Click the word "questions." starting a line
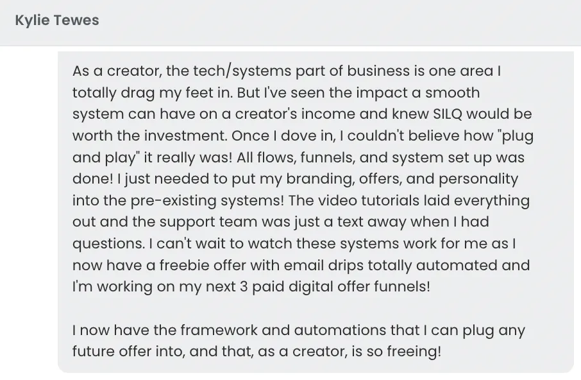 (x=108, y=244)
